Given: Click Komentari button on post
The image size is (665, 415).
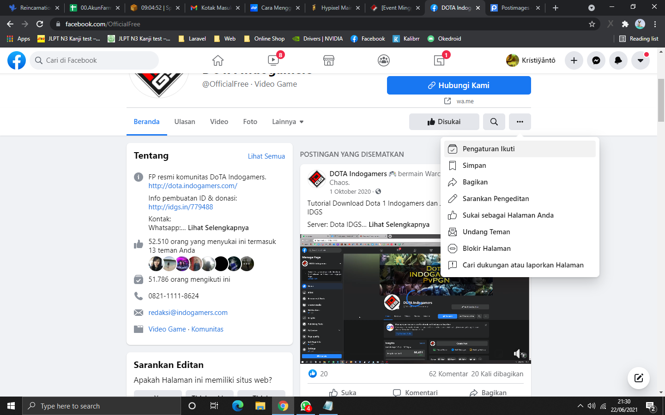Looking at the screenshot, I should click(415, 393).
